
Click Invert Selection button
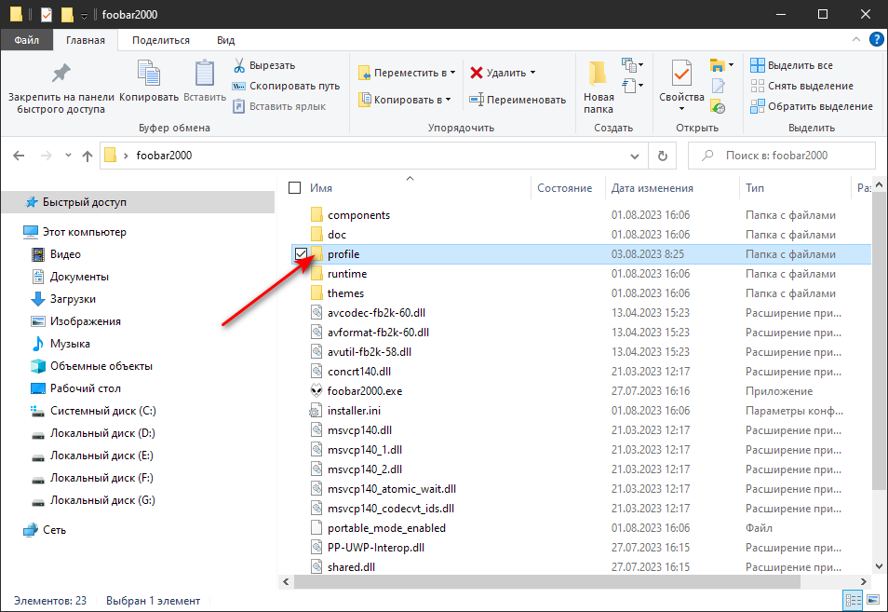(x=811, y=106)
